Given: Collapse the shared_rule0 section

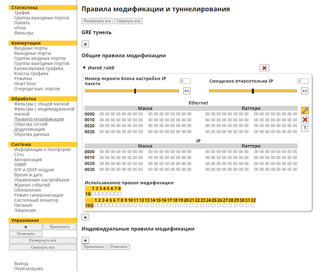Looking at the screenshot, I should click(x=84, y=68).
